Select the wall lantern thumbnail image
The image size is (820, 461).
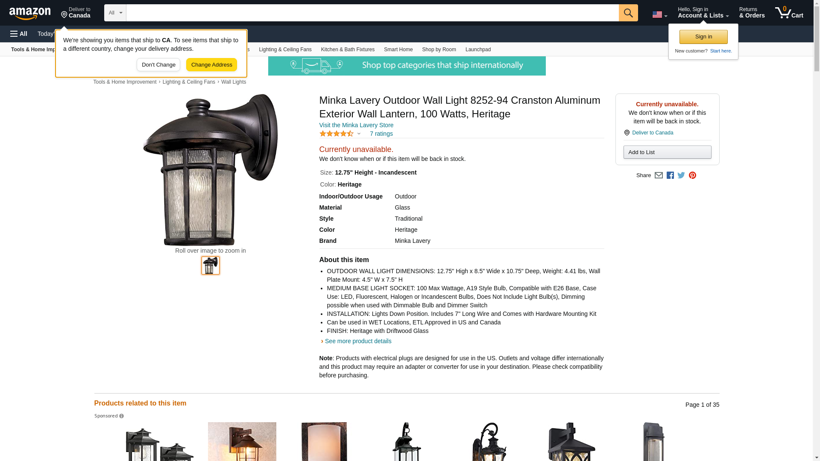pos(211,266)
